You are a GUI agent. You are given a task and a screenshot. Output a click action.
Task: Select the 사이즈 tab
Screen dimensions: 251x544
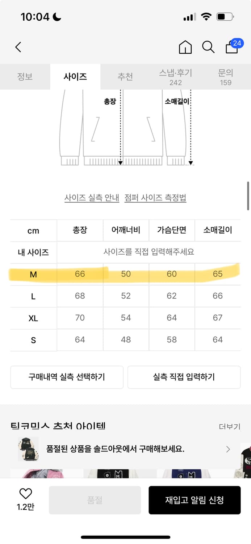75,77
